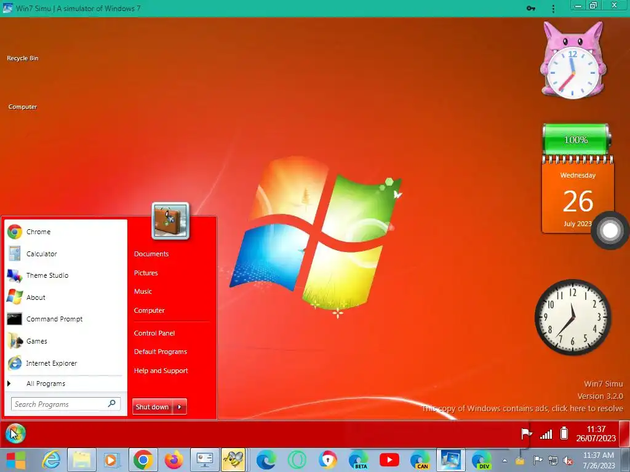Open Edge Beta on host taskbar

tap(359, 460)
